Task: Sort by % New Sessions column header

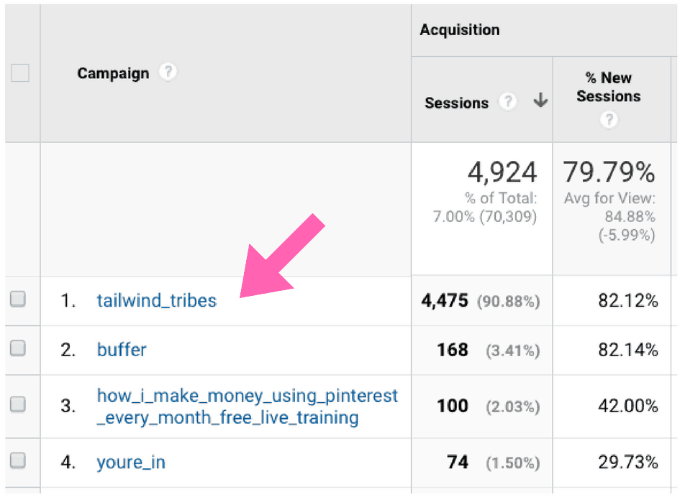Action: [609, 87]
